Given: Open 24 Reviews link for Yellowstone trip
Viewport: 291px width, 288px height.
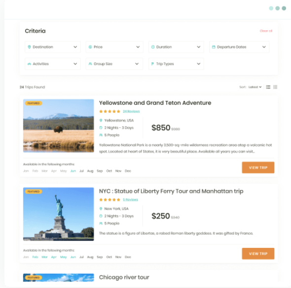Looking at the screenshot, I should pos(131,111).
